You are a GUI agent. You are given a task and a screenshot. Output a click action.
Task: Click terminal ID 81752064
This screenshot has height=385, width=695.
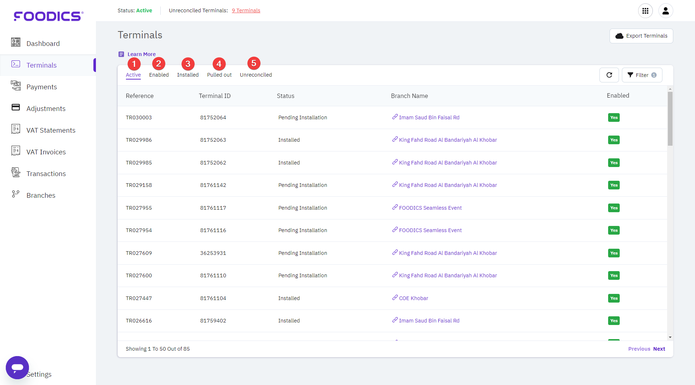click(213, 117)
